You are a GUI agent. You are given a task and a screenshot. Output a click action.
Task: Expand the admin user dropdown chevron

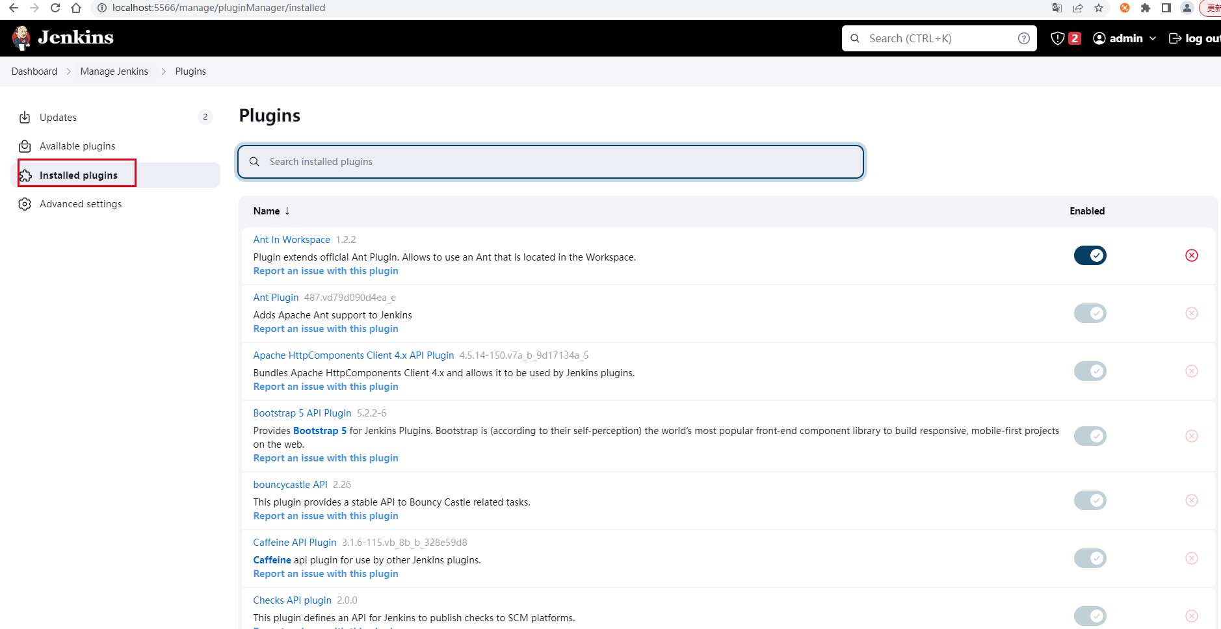1153,38
